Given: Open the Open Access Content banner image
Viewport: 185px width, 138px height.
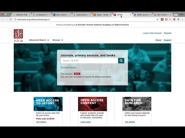Looking at the screenshot, I should click(92, 104).
